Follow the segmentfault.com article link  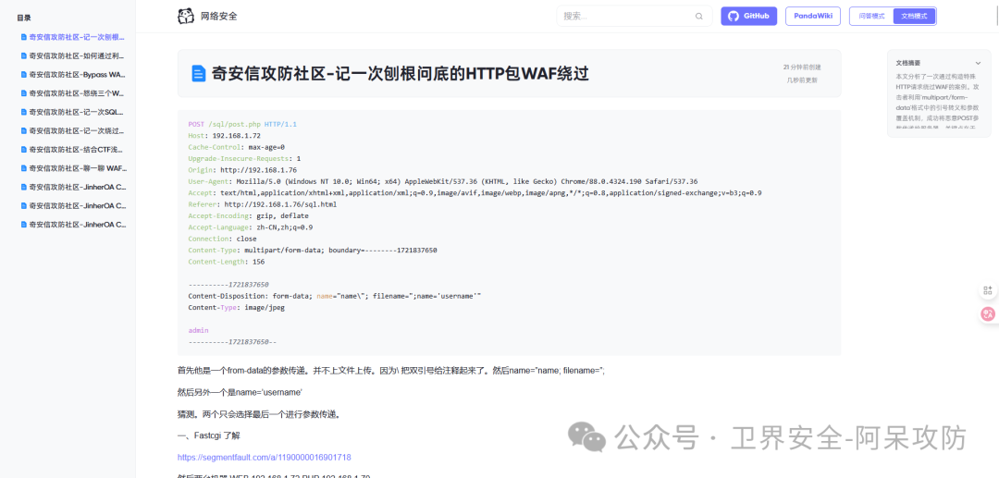pos(264,457)
